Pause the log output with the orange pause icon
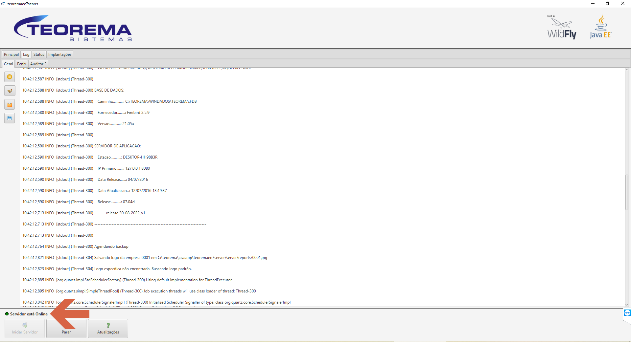Screen dimensions: 631x342 pyautogui.click(x=10, y=77)
